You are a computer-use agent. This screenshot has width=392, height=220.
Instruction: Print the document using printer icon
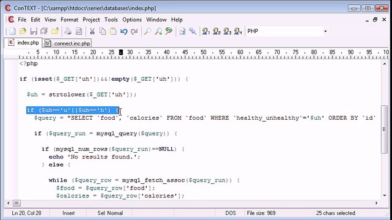pyautogui.click(x=68, y=31)
